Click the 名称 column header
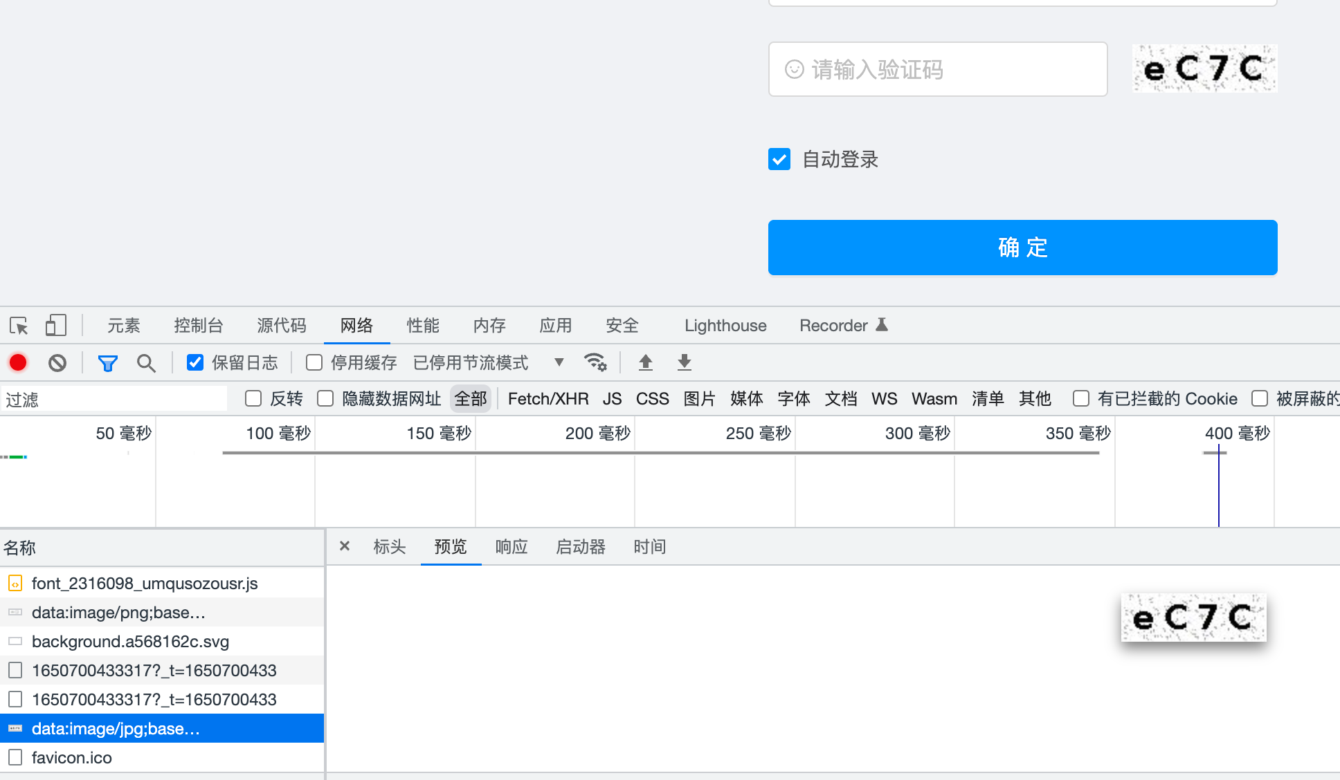This screenshot has width=1340, height=780. click(x=162, y=548)
